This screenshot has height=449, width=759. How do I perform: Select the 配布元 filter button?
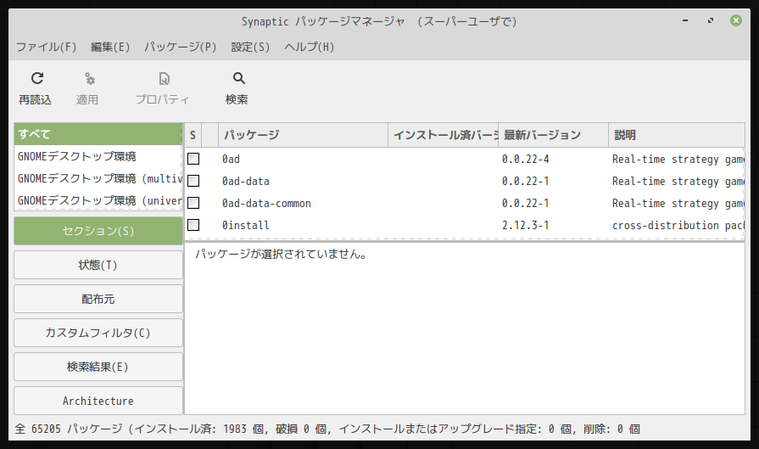point(98,299)
